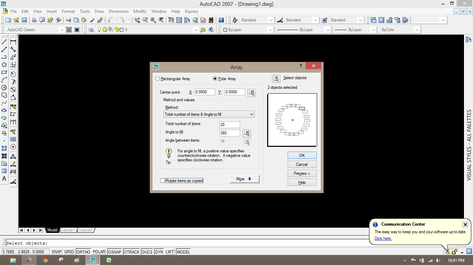Open the File menu

click(x=14, y=11)
